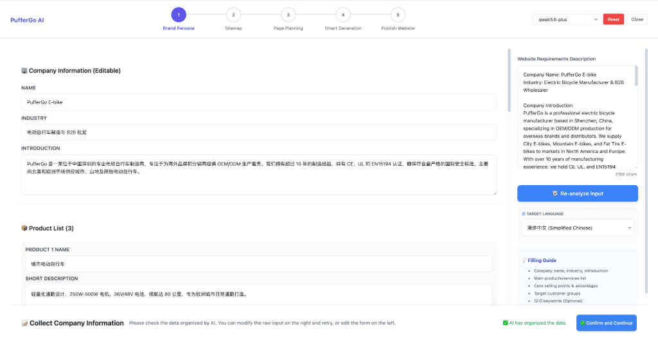Click the lightbulb icon beside Filling Guide
658x340 pixels.
(524, 260)
